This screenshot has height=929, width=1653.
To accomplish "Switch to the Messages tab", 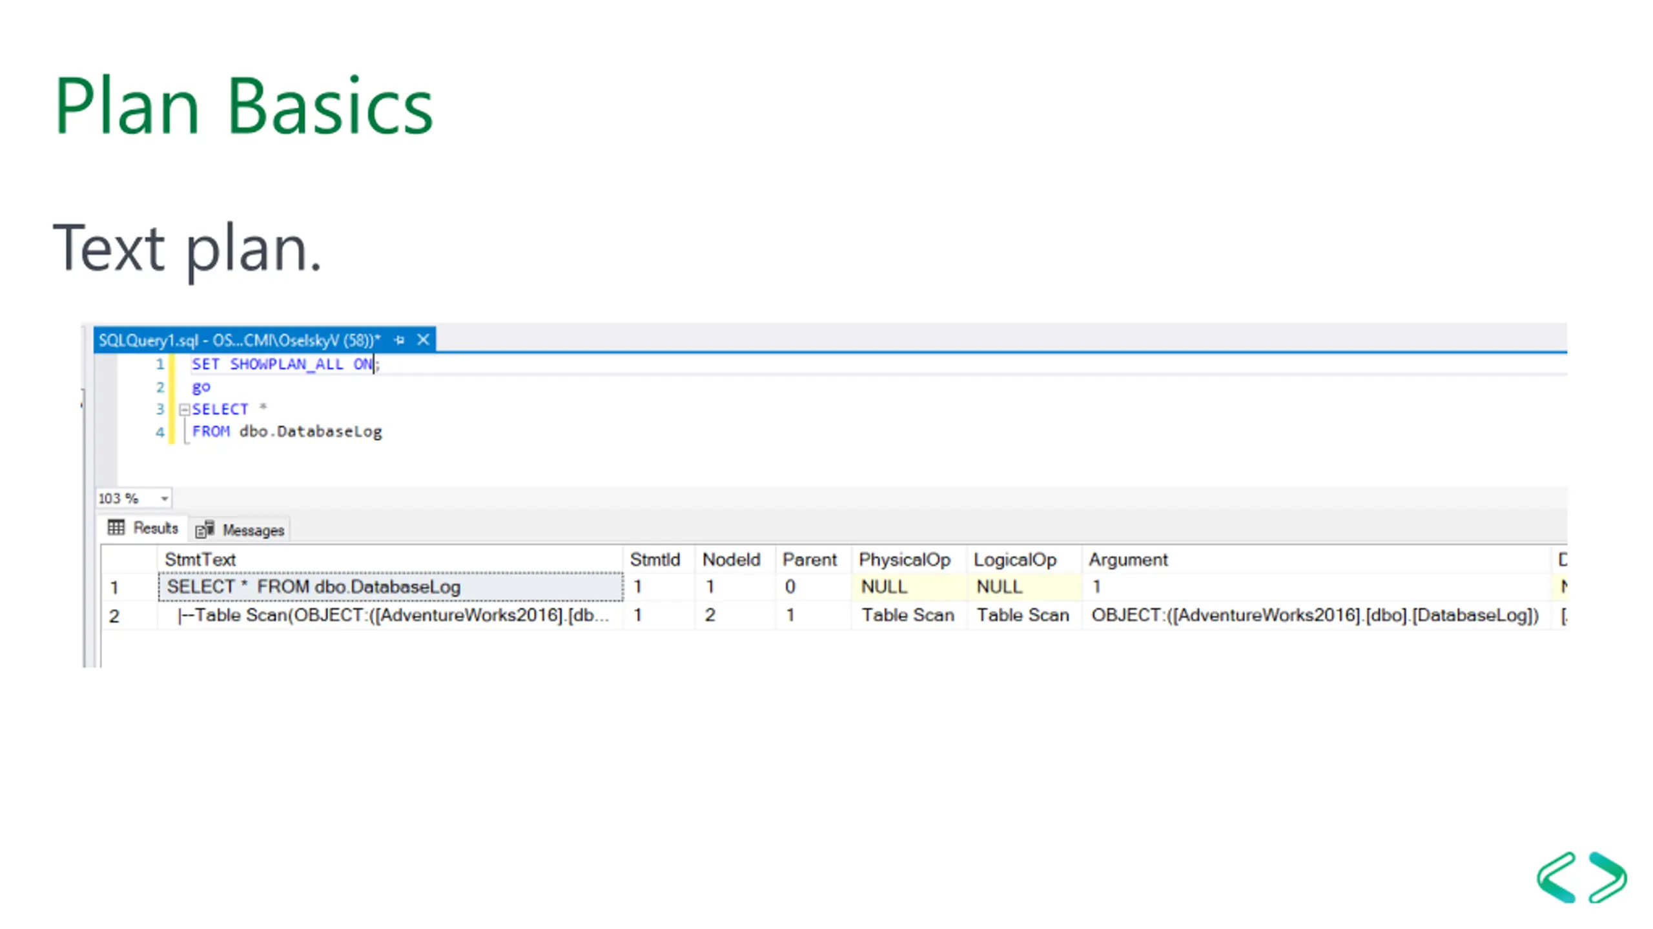I will coord(252,530).
